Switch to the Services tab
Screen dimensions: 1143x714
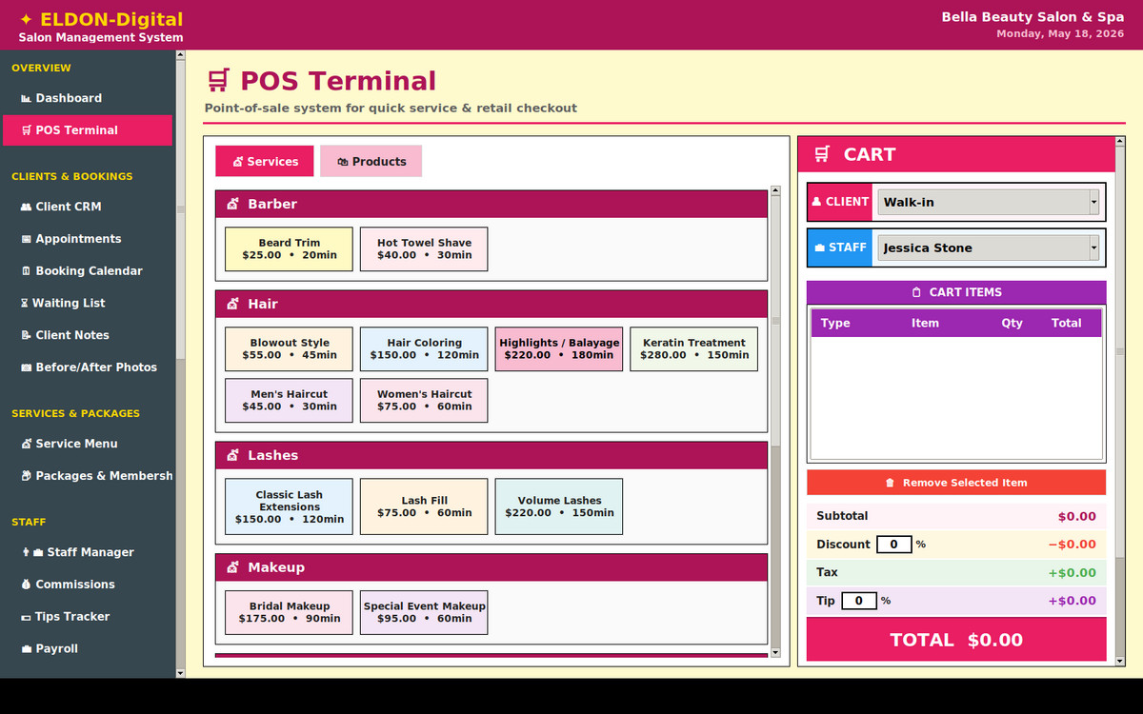pyautogui.click(x=265, y=162)
